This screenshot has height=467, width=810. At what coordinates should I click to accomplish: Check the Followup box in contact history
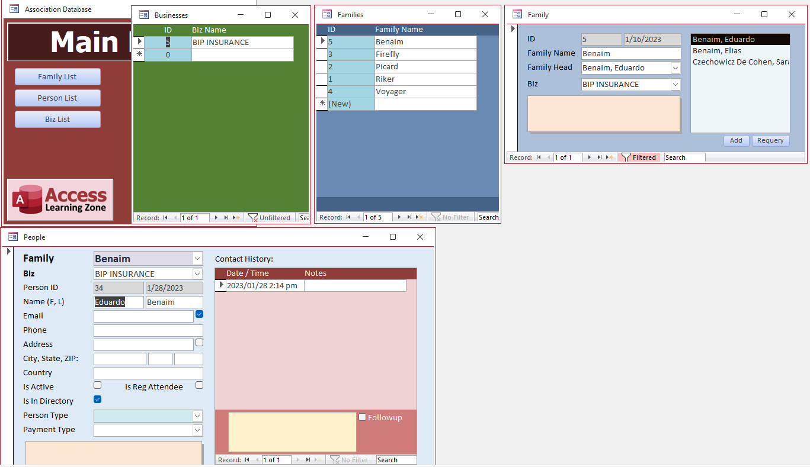(363, 417)
